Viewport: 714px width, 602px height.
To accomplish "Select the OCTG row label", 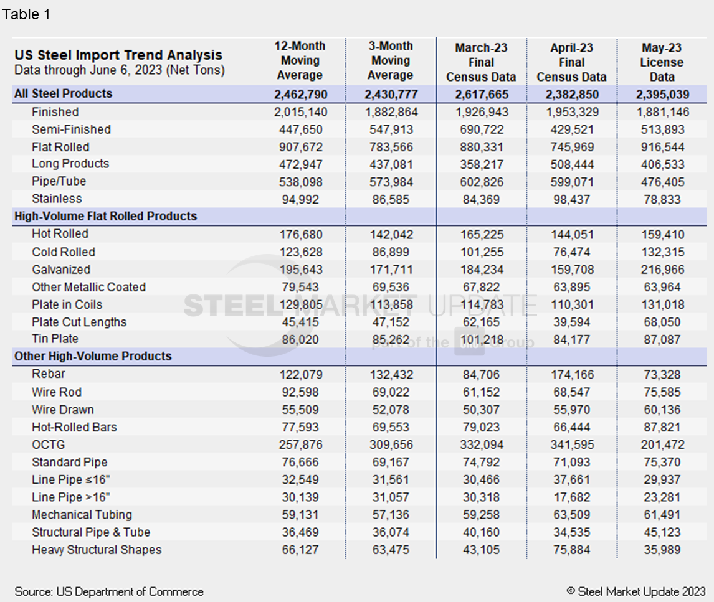I will point(48,445).
